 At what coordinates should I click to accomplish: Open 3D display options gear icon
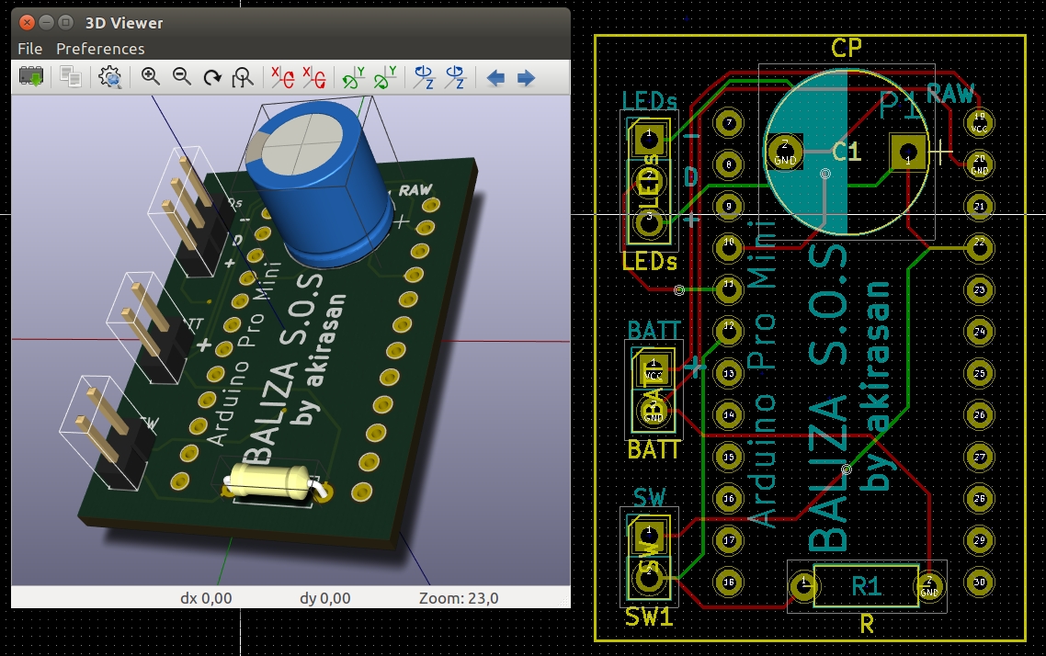click(x=110, y=77)
